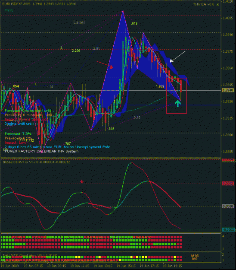Click the 1.902 ratio label
Viewport: 236px width, 270px height.
tap(160, 86)
